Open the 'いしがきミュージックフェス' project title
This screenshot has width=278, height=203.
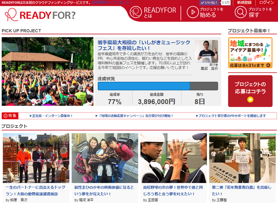tap(144, 45)
